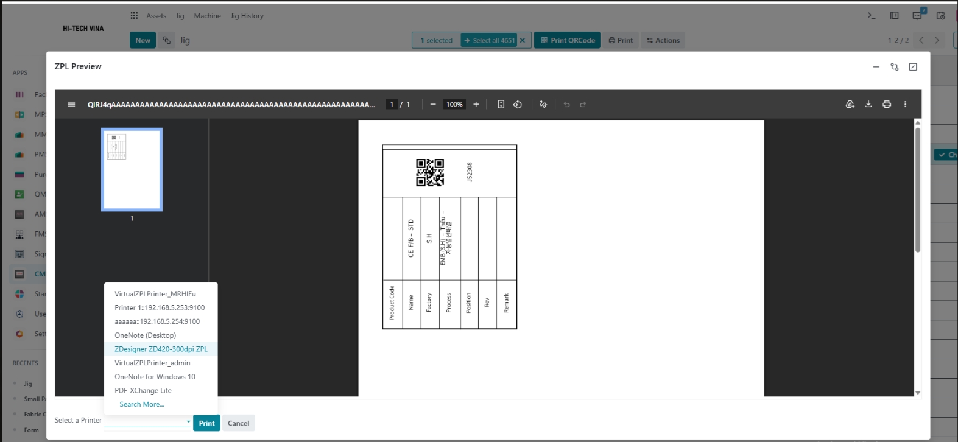
Task: Click the Print button in dialog footer
Action: pyautogui.click(x=206, y=423)
